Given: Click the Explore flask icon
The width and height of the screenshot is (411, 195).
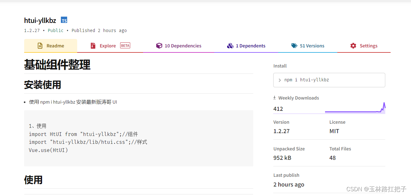Looking at the screenshot, I should (93, 46).
